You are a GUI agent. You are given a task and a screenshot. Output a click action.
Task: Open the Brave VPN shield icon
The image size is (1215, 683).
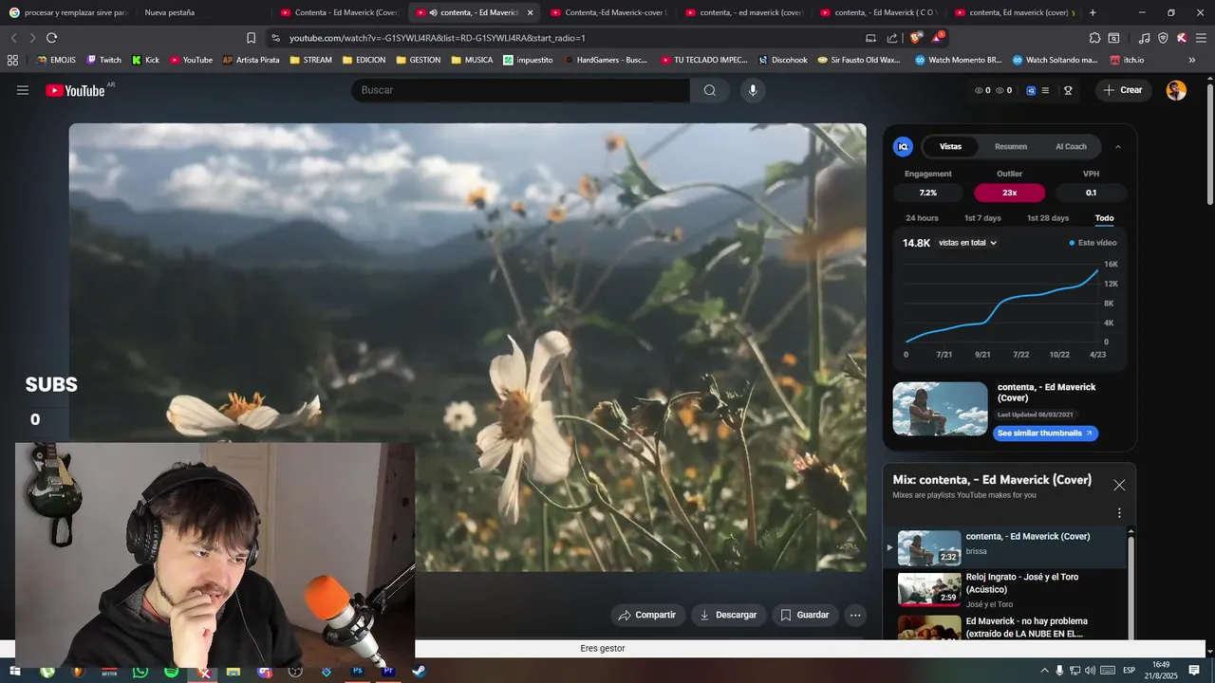(1163, 38)
